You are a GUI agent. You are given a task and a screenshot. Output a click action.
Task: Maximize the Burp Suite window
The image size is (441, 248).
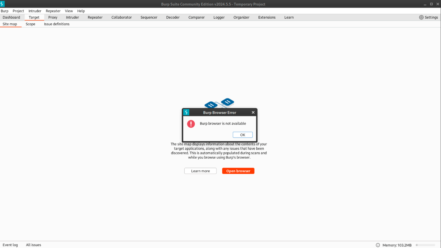pyautogui.click(x=431, y=4)
